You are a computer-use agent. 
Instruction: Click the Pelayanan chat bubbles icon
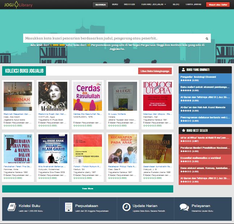[184, 207]
